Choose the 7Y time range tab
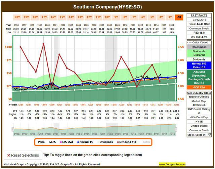The width and height of the screenshot is (215, 169). [x=134, y=17]
